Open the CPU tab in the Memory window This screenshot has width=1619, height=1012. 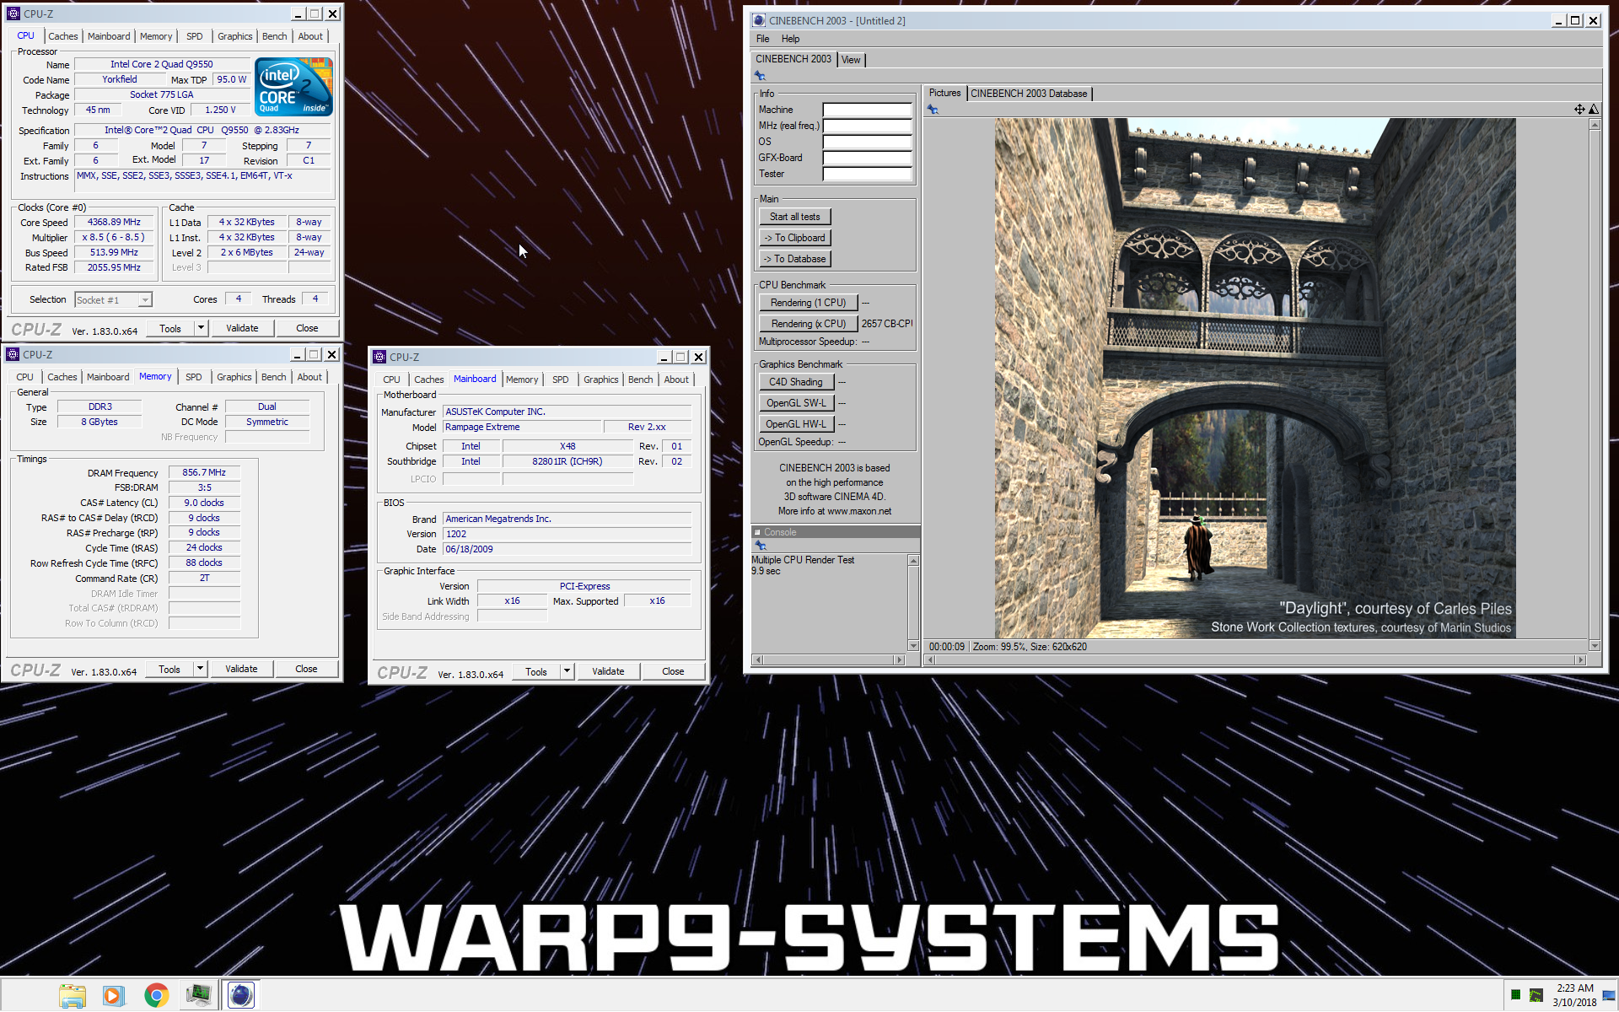(25, 377)
